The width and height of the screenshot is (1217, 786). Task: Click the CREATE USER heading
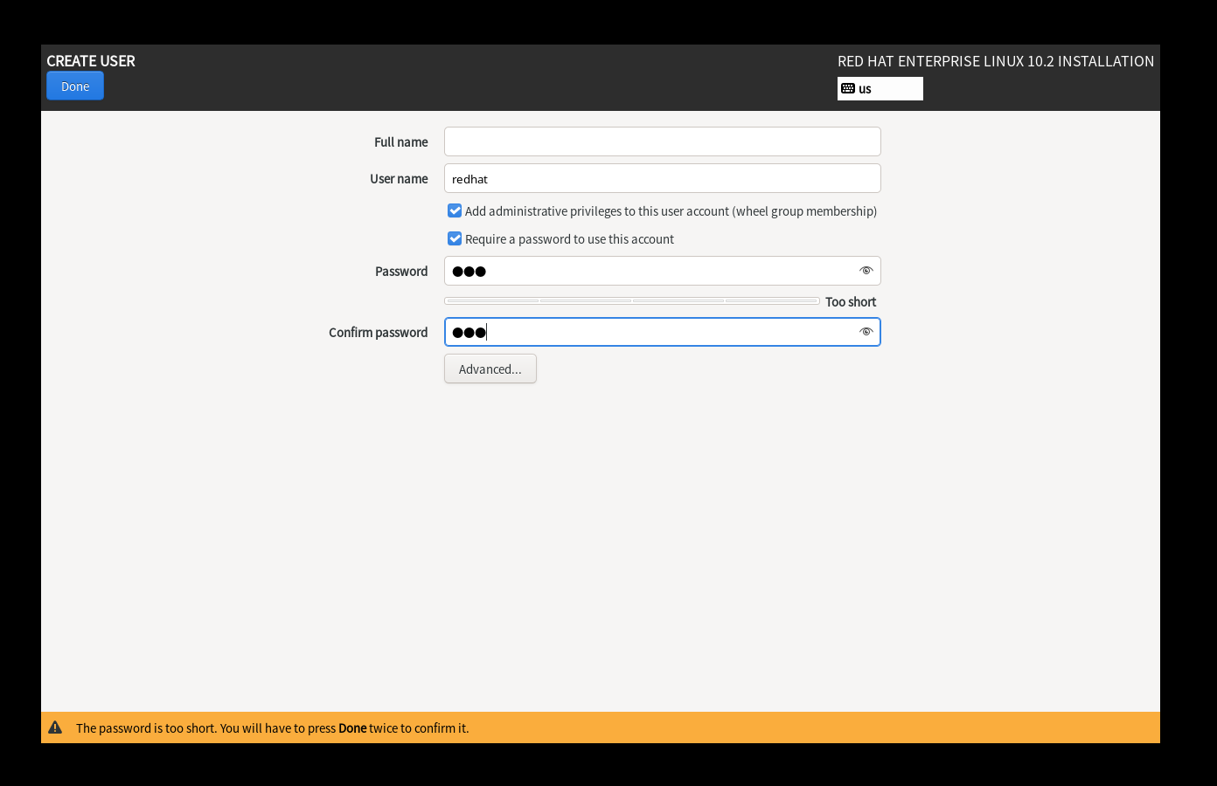(x=91, y=61)
